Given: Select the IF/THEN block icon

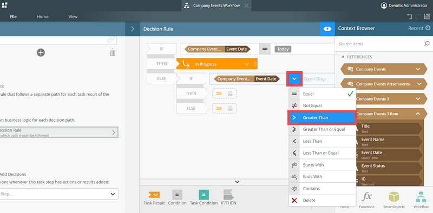Looking at the screenshot, I should [228, 195].
